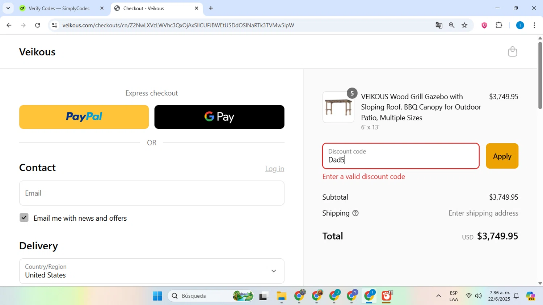Click the address bar URL

coord(178,25)
